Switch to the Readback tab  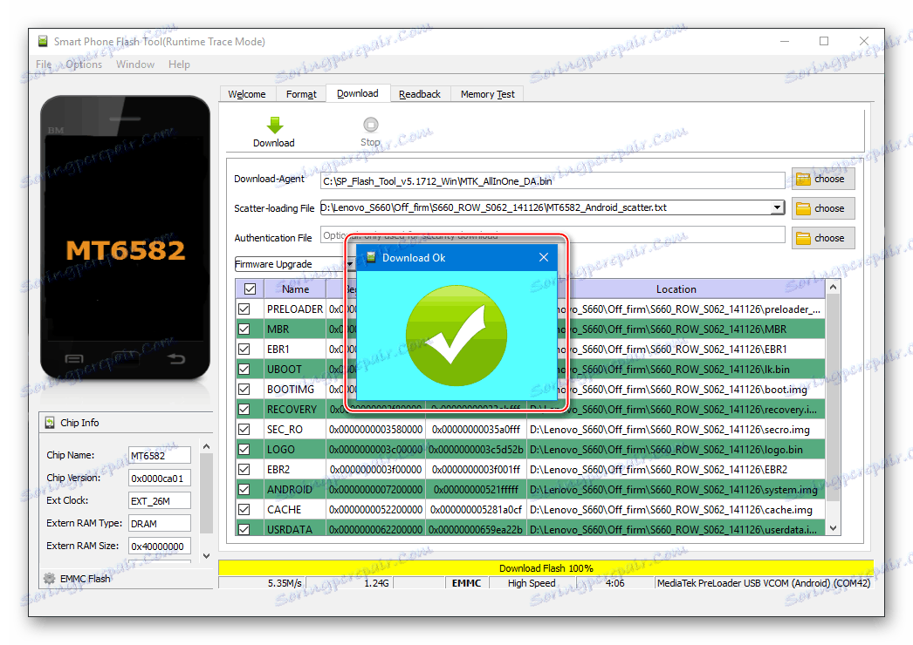pos(420,93)
